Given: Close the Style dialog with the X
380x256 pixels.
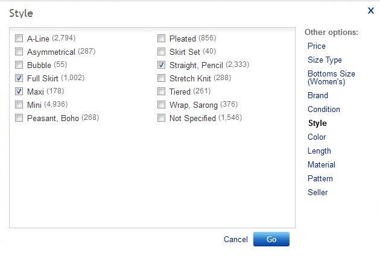Looking at the screenshot, I should [x=371, y=11].
